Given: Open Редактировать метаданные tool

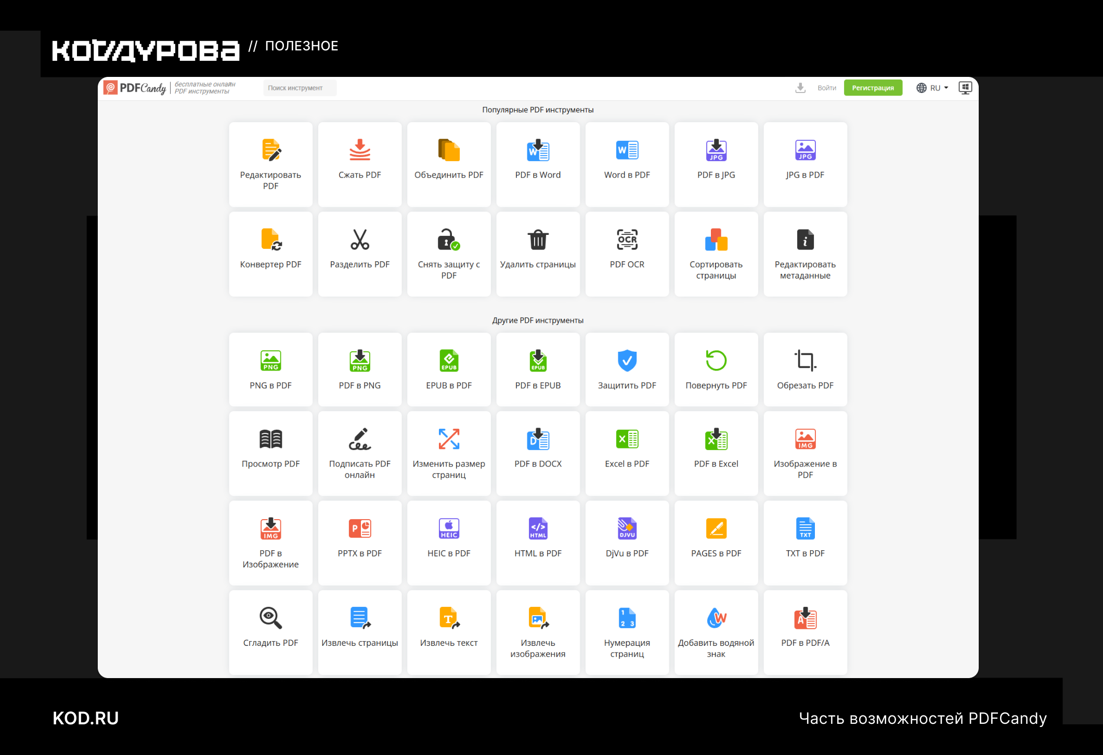Looking at the screenshot, I should (x=805, y=254).
